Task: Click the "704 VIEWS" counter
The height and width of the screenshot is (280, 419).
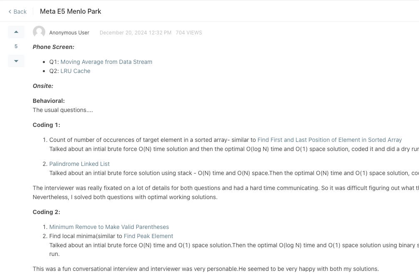Action: click(189, 32)
